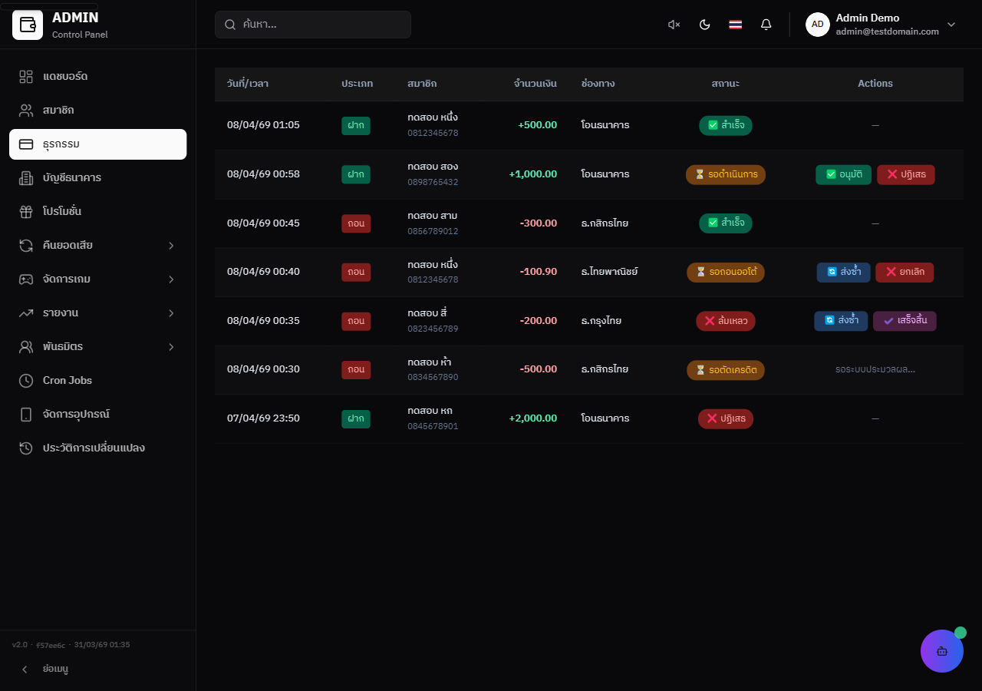Open จัดการอุปกรณ์ device menu item
Viewport: 982px width, 691px height.
tap(98, 414)
